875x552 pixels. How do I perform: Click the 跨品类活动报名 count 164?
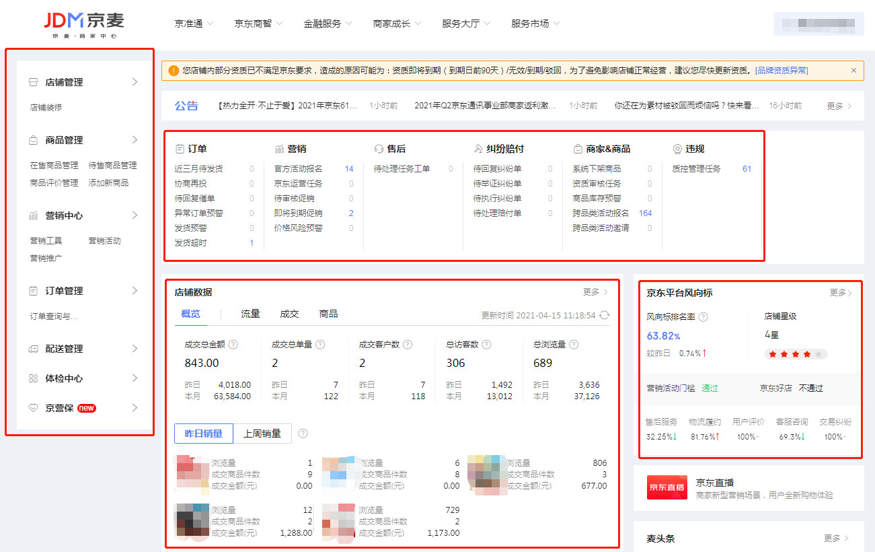(646, 213)
